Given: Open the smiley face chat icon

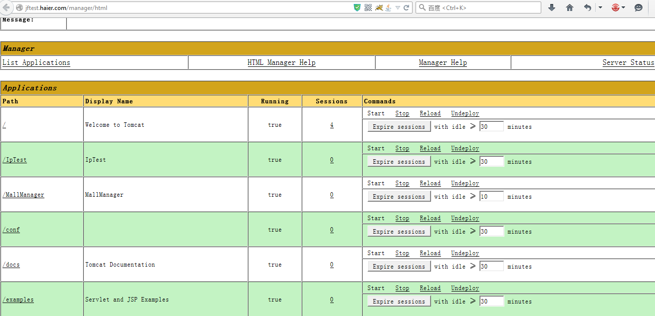Looking at the screenshot, I should point(639,7).
